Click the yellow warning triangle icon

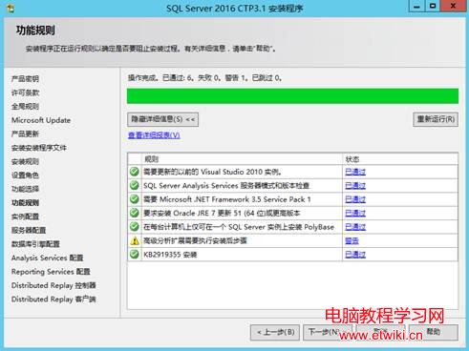pos(135,240)
